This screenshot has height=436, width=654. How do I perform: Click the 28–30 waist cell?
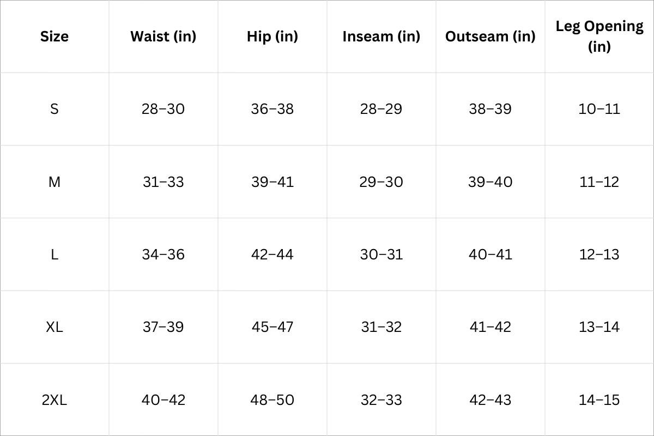163,109
